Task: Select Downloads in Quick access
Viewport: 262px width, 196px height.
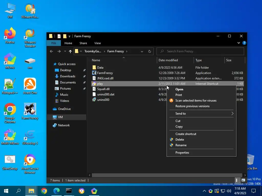Action: tap(68, 76)
